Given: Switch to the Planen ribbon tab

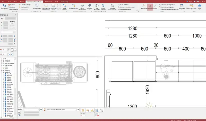Looking at the screenshot, I should coord(22,1).
